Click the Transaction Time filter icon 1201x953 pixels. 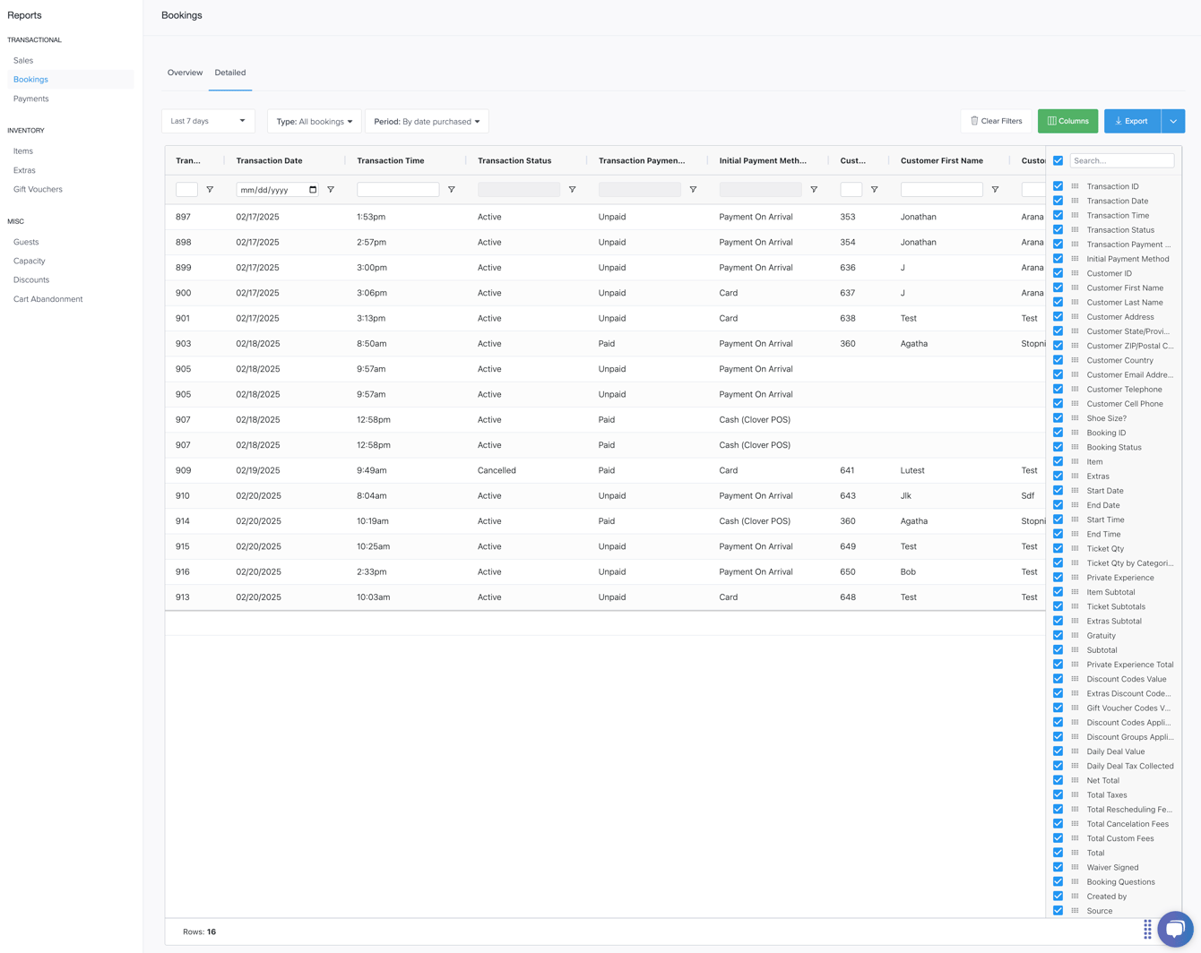(453, 189)
